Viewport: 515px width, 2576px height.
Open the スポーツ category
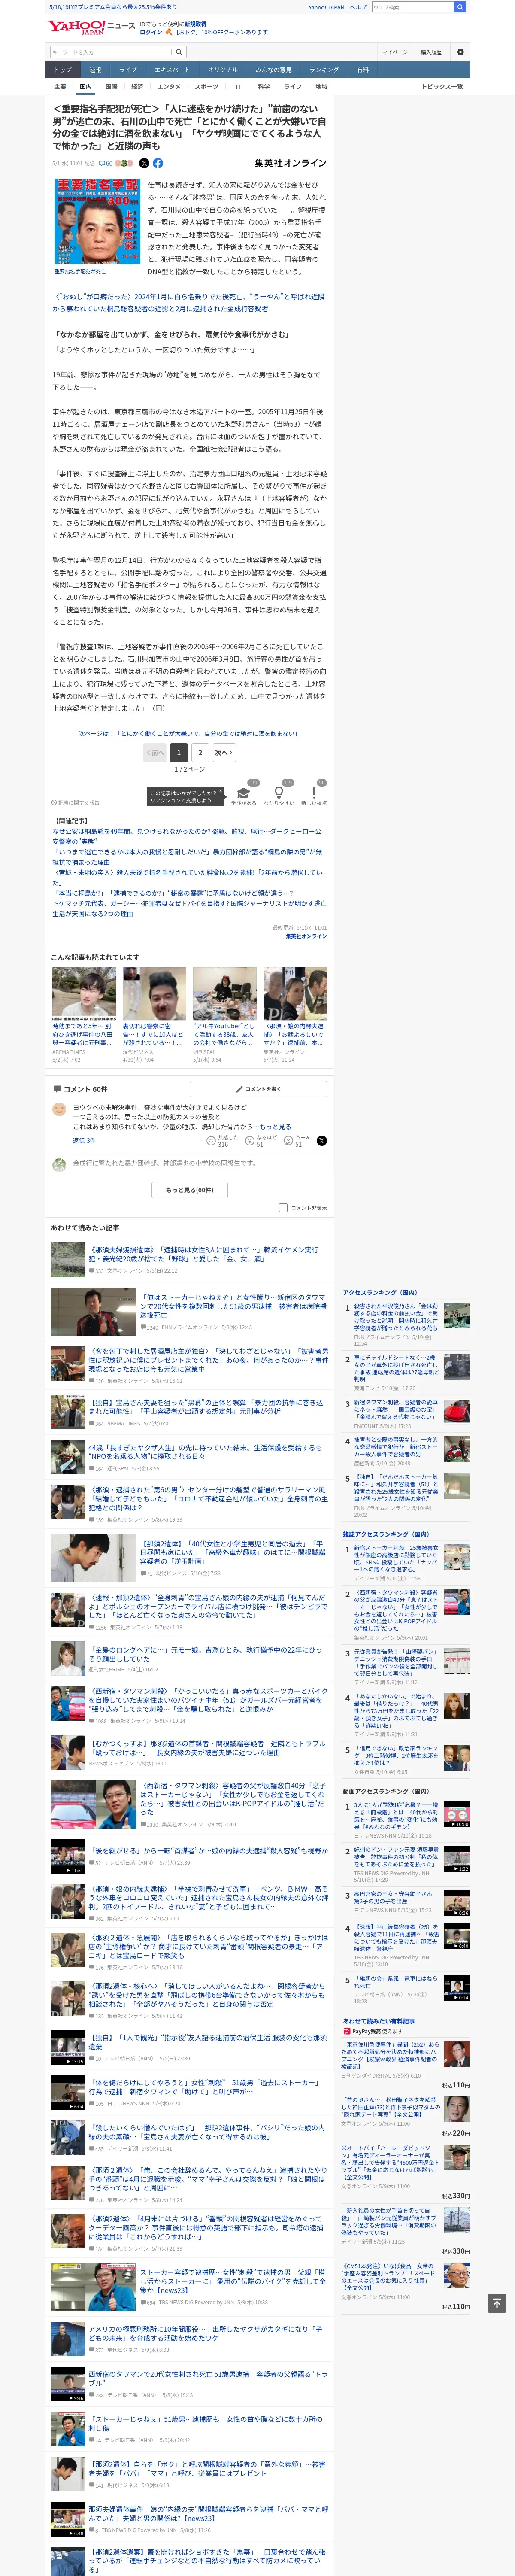tap(206, 87)
